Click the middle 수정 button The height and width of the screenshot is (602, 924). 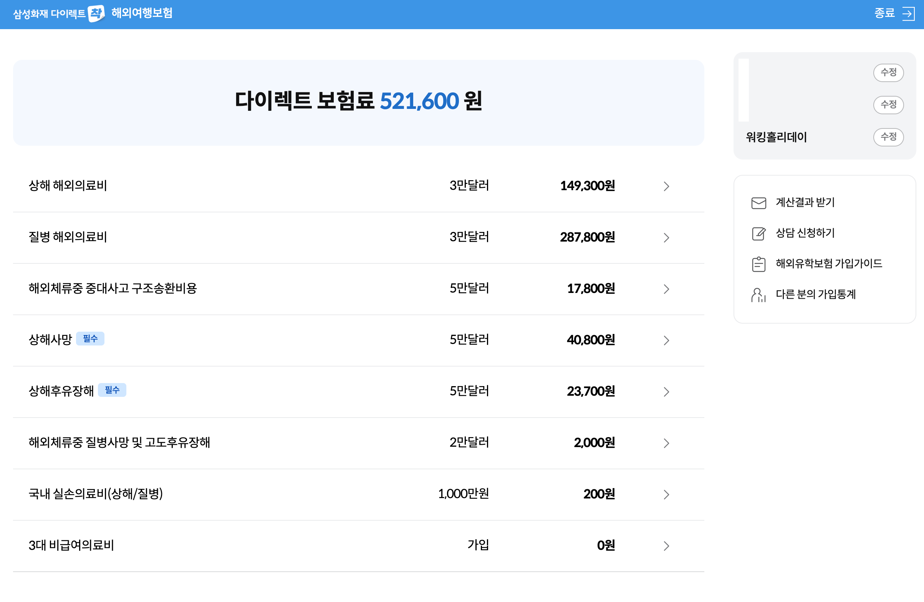(888, 105)
